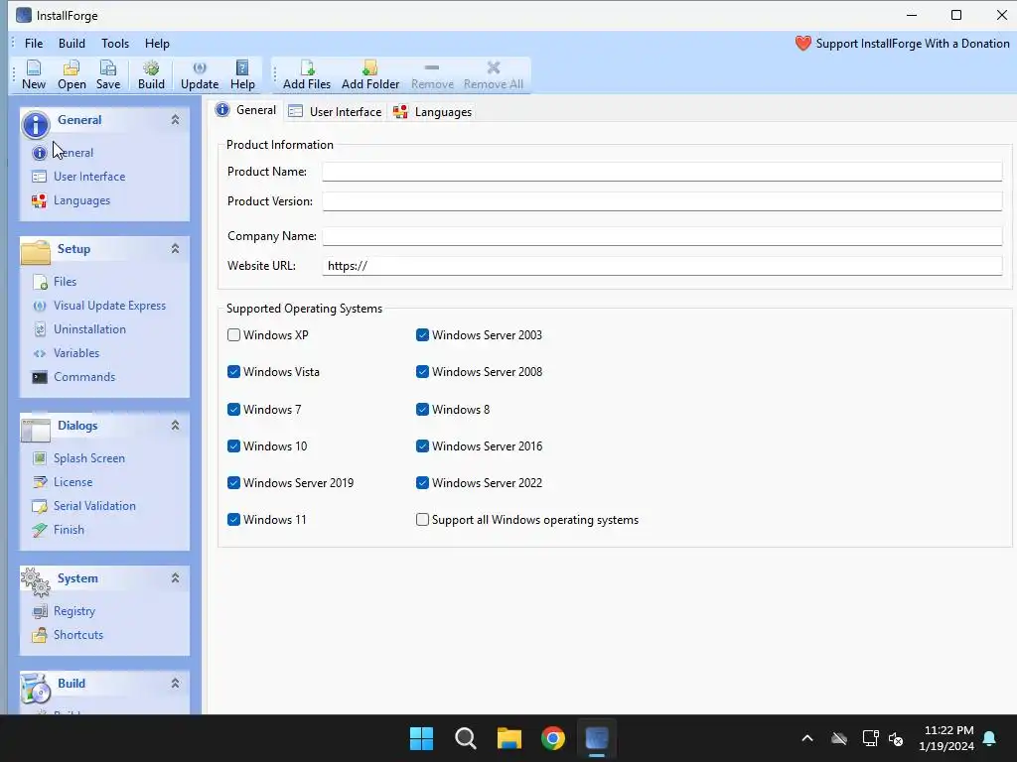Click the Dialogs section window icon
1017x762 pixels.
pos(36,429)
